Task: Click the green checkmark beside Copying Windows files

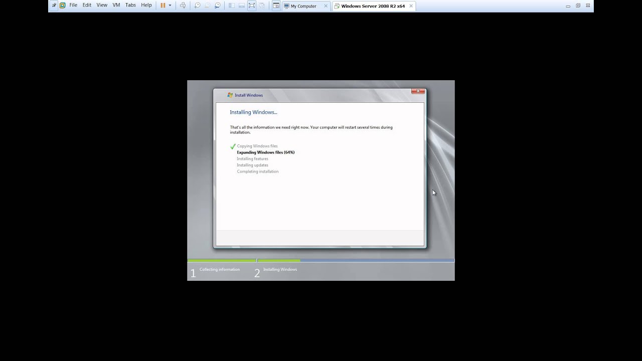Action: click(233, 146)
